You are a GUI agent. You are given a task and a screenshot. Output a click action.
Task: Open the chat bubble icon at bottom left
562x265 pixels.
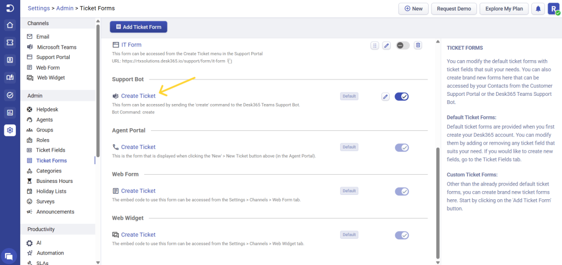coord(9,256)
